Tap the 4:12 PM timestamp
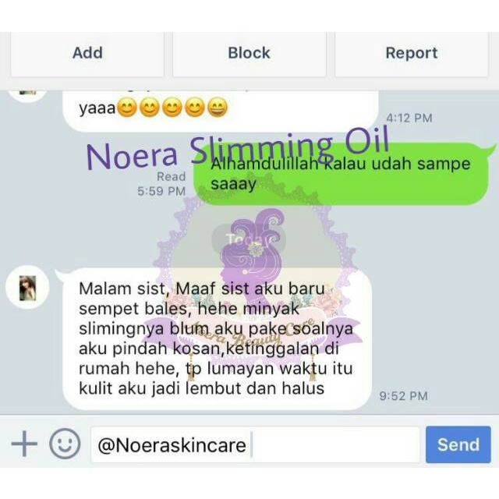This screenshot has width=499, height=499. click(x=409, y=118)
